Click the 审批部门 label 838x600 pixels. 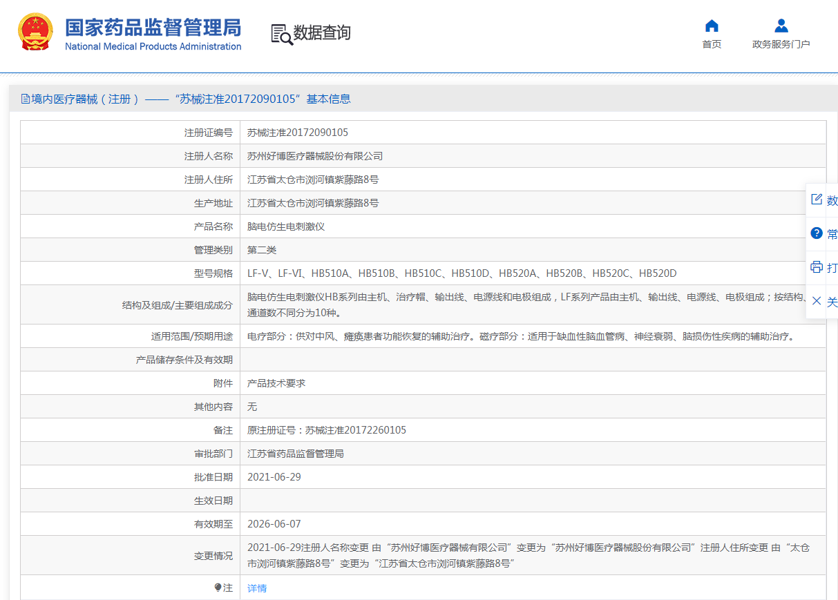pos(213,454)
